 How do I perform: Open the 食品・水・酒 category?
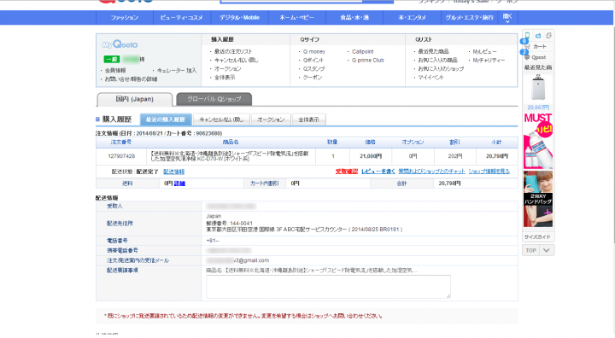[x=354, y=18]
